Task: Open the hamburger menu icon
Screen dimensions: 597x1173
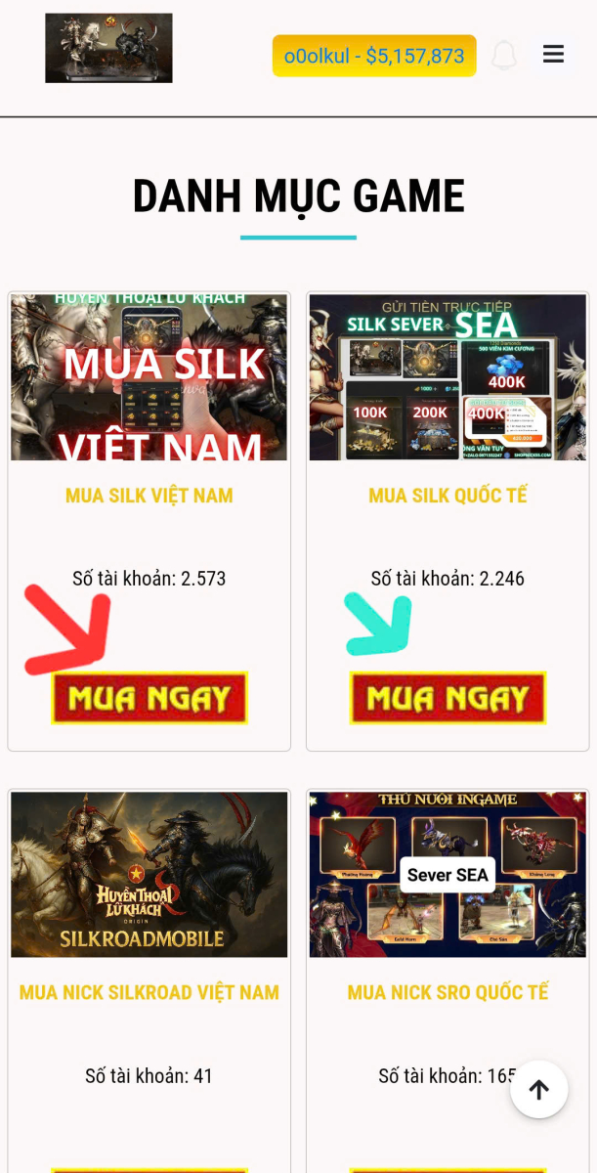Action: [x=553, y=55]
